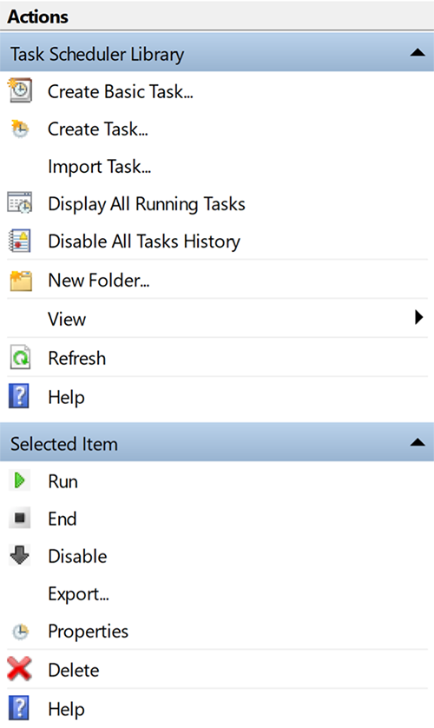
Task: Click the red Delete X icon
Action: tap(19, 669)
